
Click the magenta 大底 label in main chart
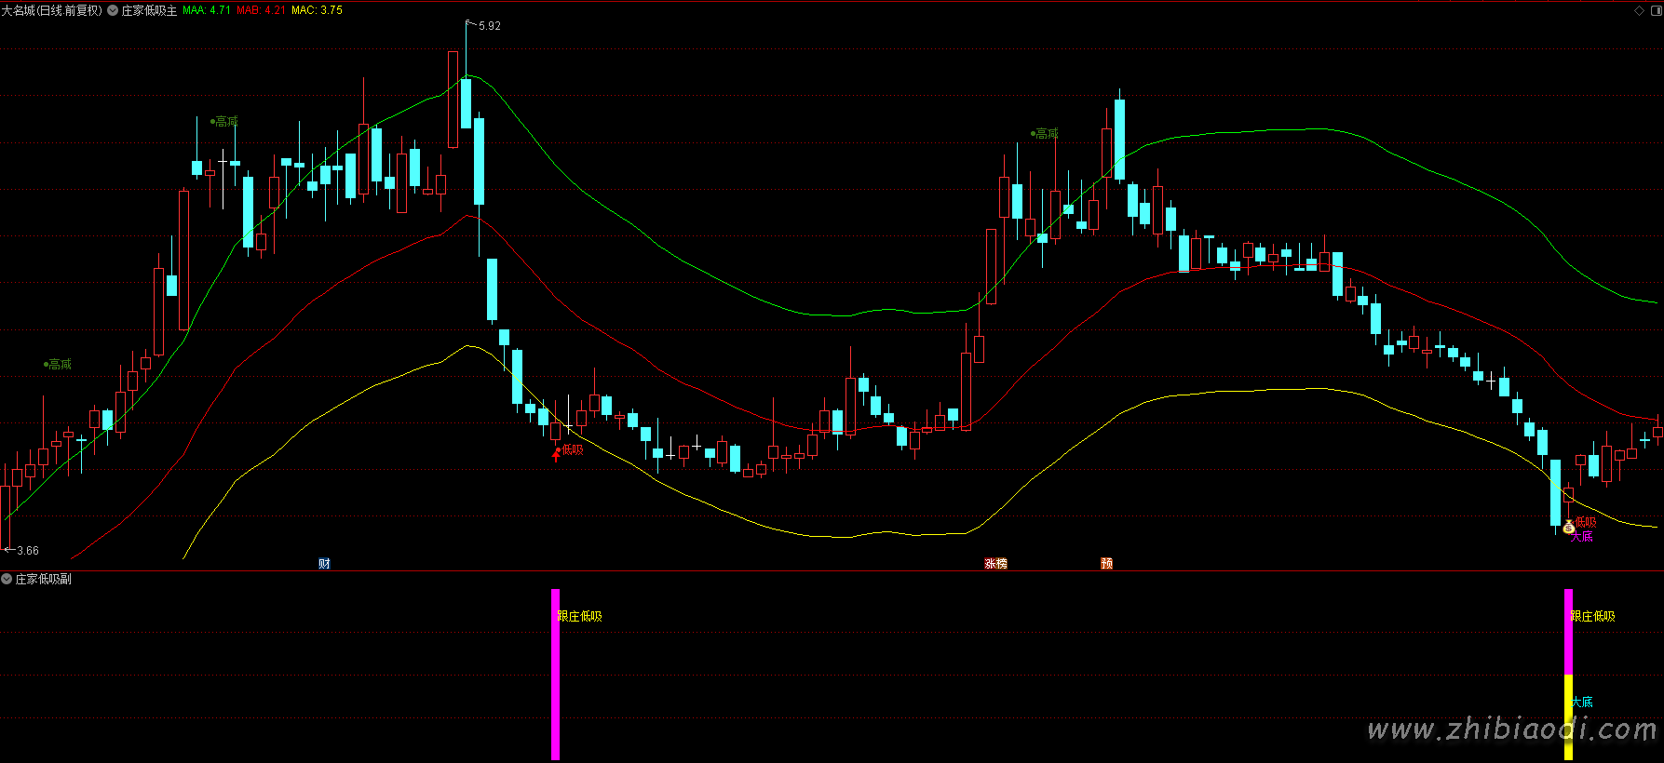pyautogui.click(x=1581, y=536)
